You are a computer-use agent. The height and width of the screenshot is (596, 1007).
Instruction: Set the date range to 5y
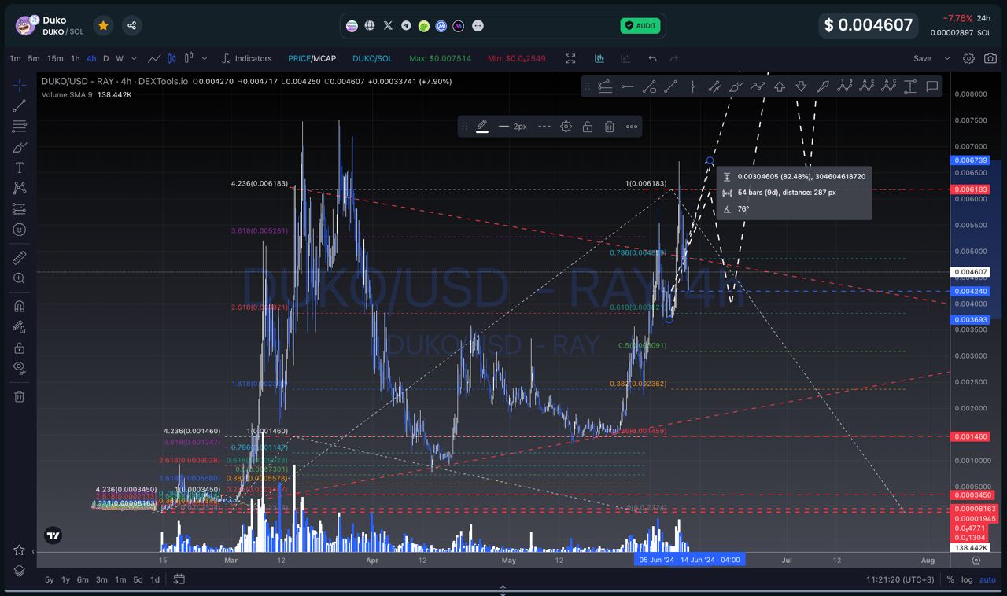[50, 579]
